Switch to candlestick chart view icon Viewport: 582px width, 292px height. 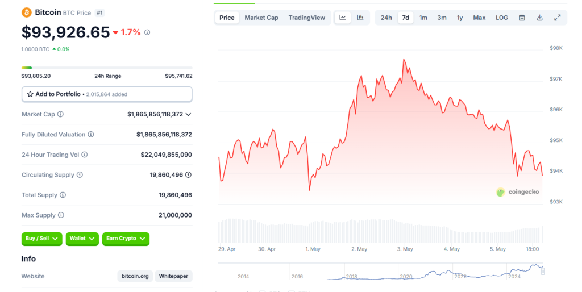point(360,18)
